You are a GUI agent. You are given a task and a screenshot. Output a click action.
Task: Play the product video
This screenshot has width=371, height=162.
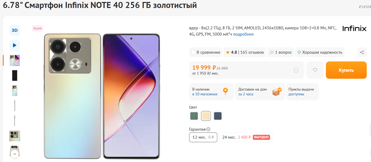tap(14, 45)
